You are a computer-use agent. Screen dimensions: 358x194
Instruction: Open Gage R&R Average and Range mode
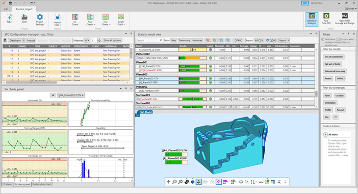click(x=345, y=16)
